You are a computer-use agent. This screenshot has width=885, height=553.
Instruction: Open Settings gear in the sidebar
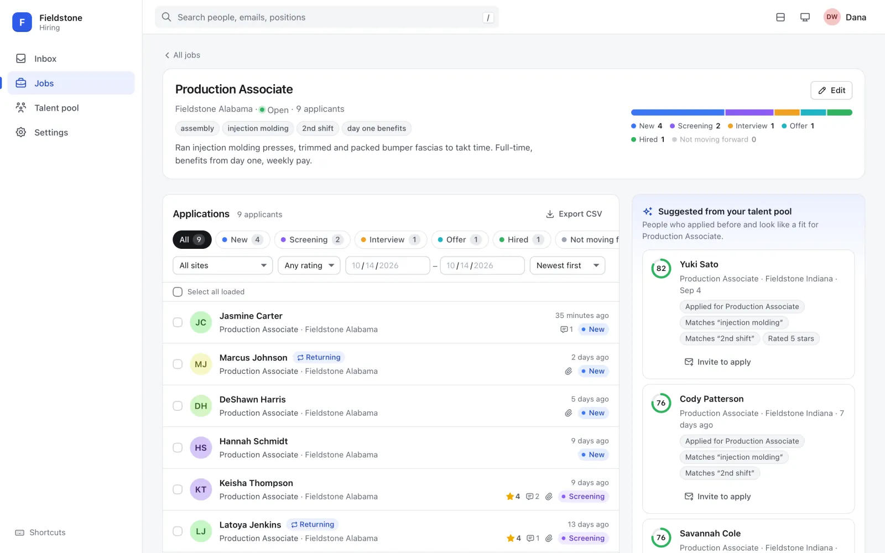(71, 132)
